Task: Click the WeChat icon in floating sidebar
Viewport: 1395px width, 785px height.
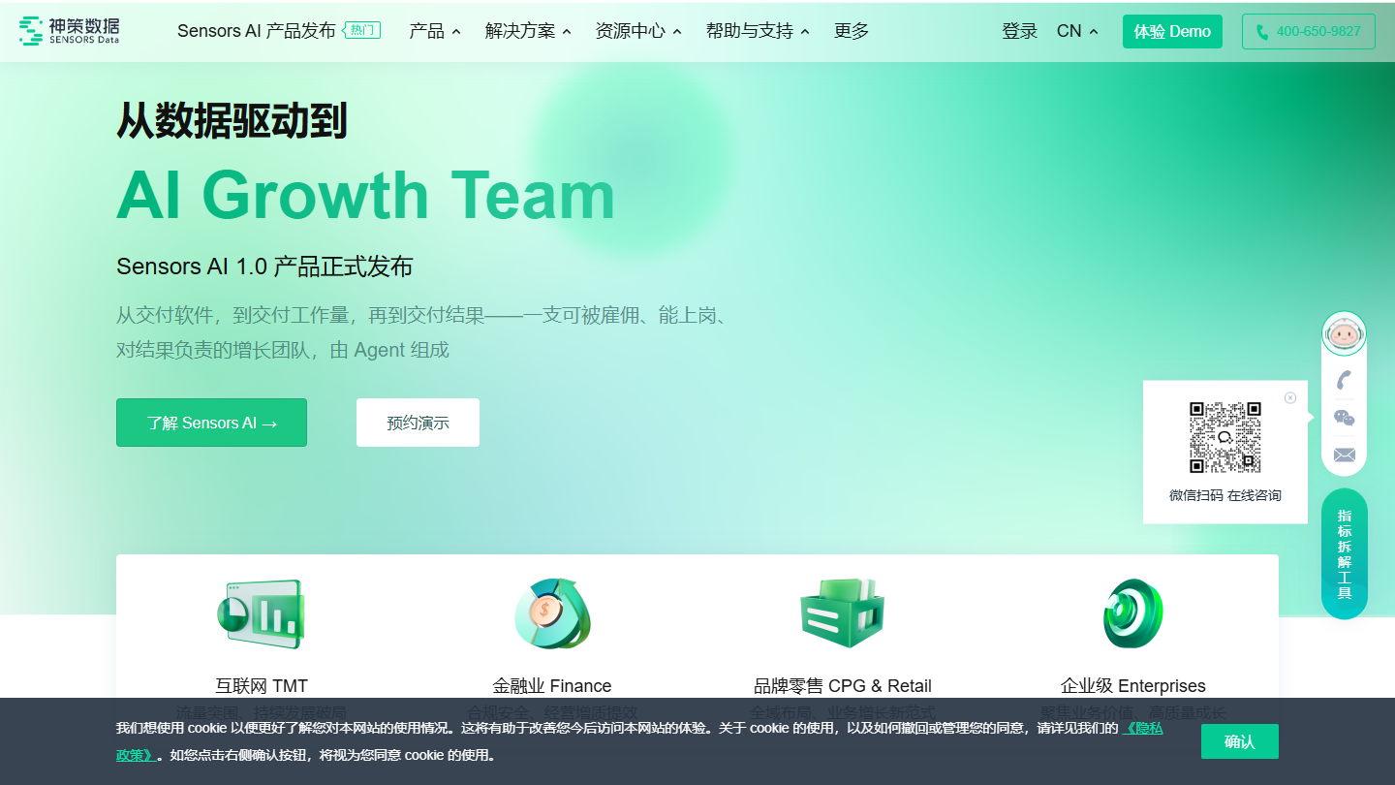Action: pos(1344,418)
